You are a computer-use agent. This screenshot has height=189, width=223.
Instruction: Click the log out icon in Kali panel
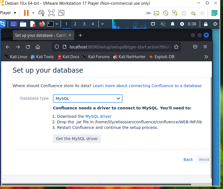pyautogui.click(x=215, y=24)
